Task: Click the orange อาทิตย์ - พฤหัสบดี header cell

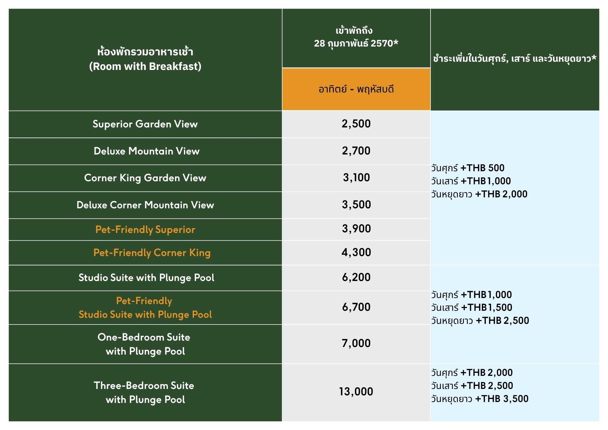Action: (356, 89)
